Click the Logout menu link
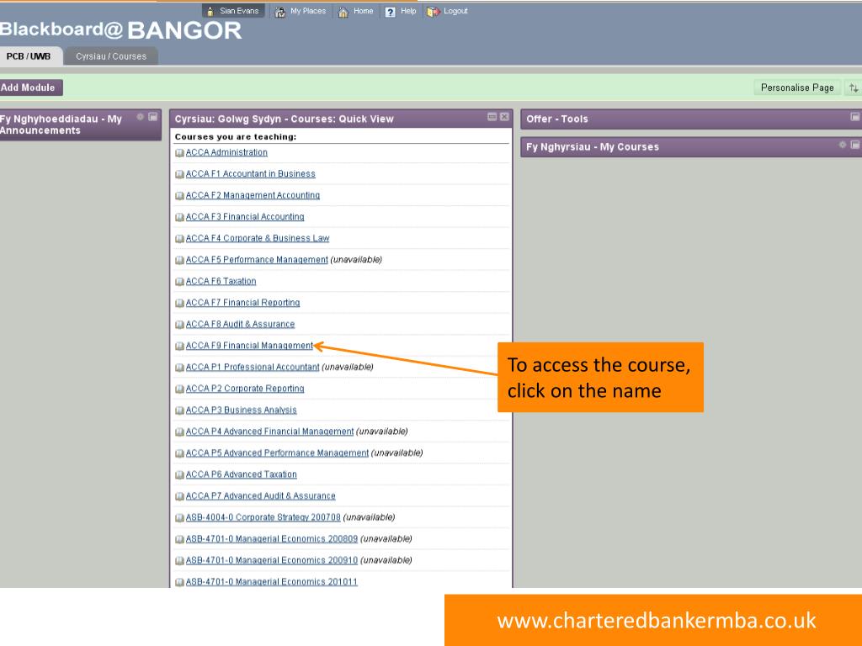862x646 pixels. (x=455, y=11)
